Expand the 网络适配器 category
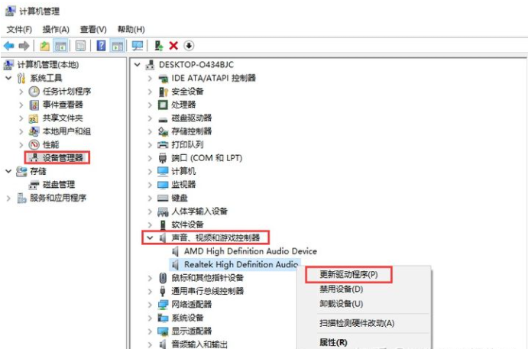Screen dimensions: 528x349 (x=150, y=305)
